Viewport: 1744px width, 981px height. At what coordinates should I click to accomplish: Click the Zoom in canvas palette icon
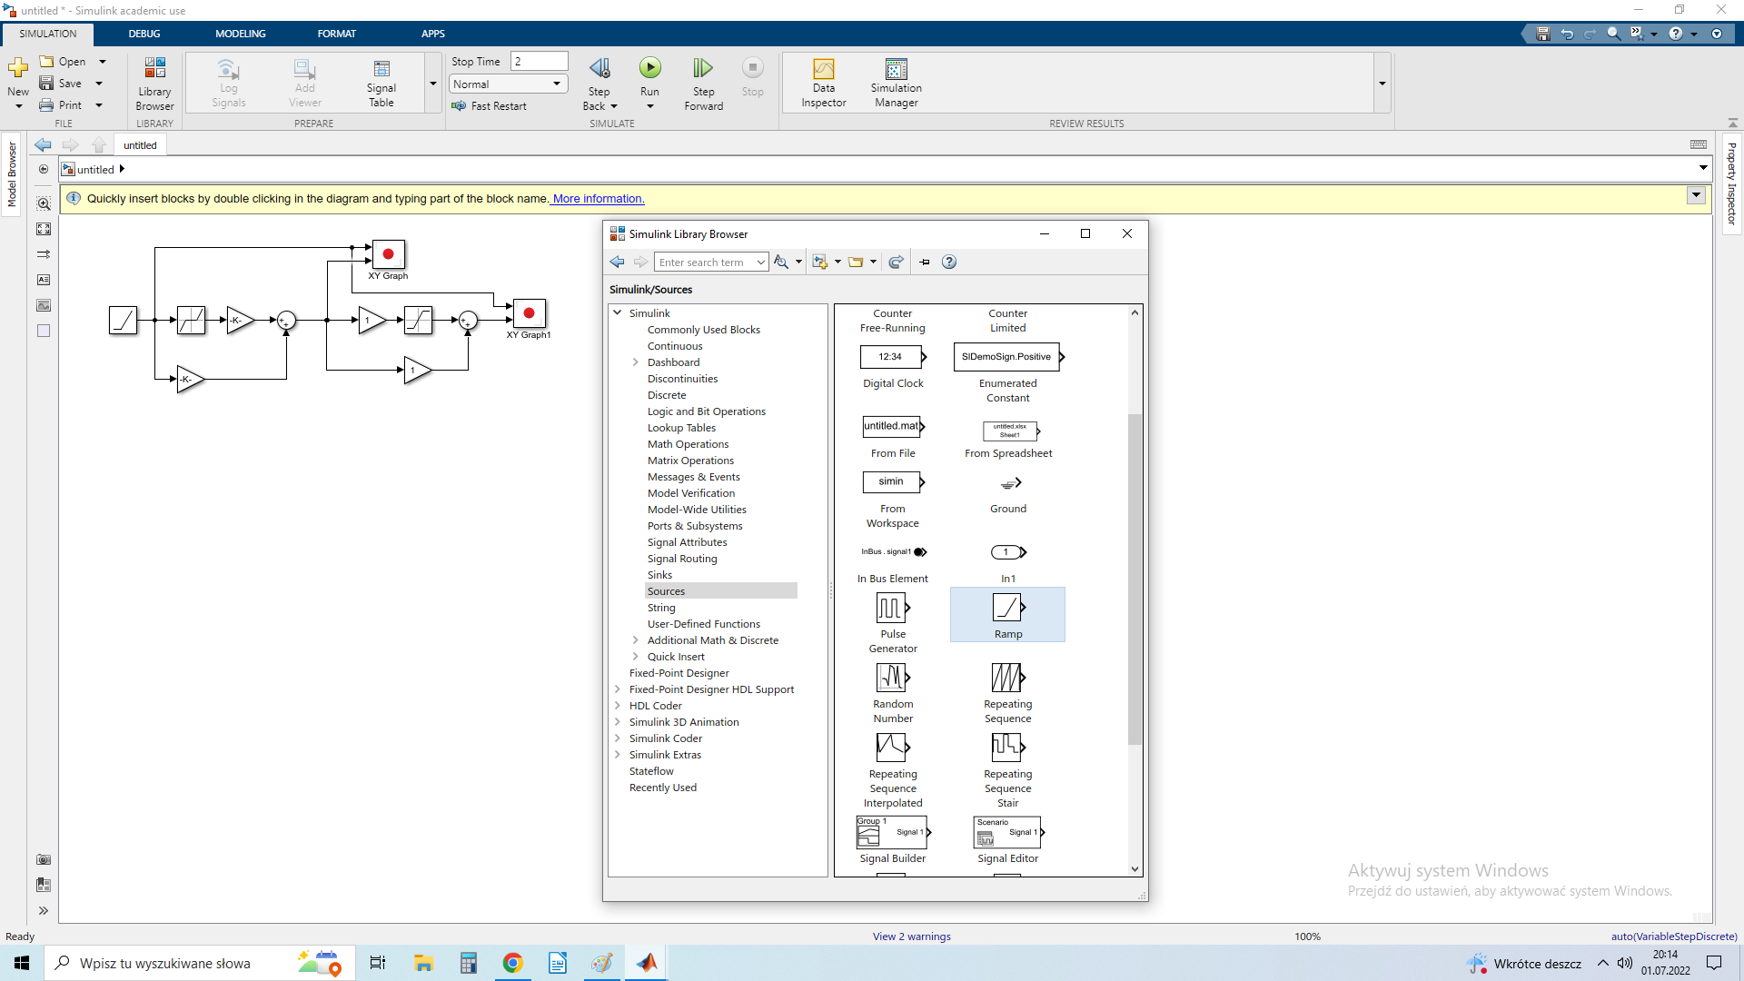click(44, 203)
